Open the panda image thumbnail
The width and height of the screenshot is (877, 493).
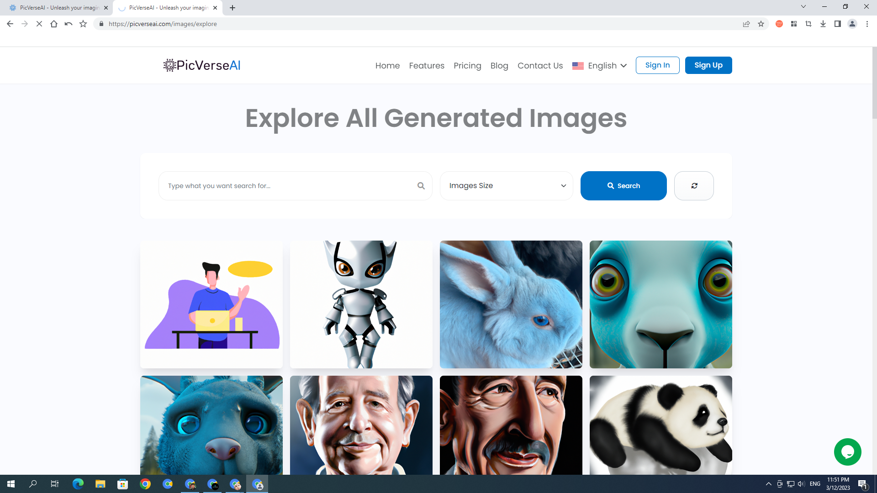point(661,425)
